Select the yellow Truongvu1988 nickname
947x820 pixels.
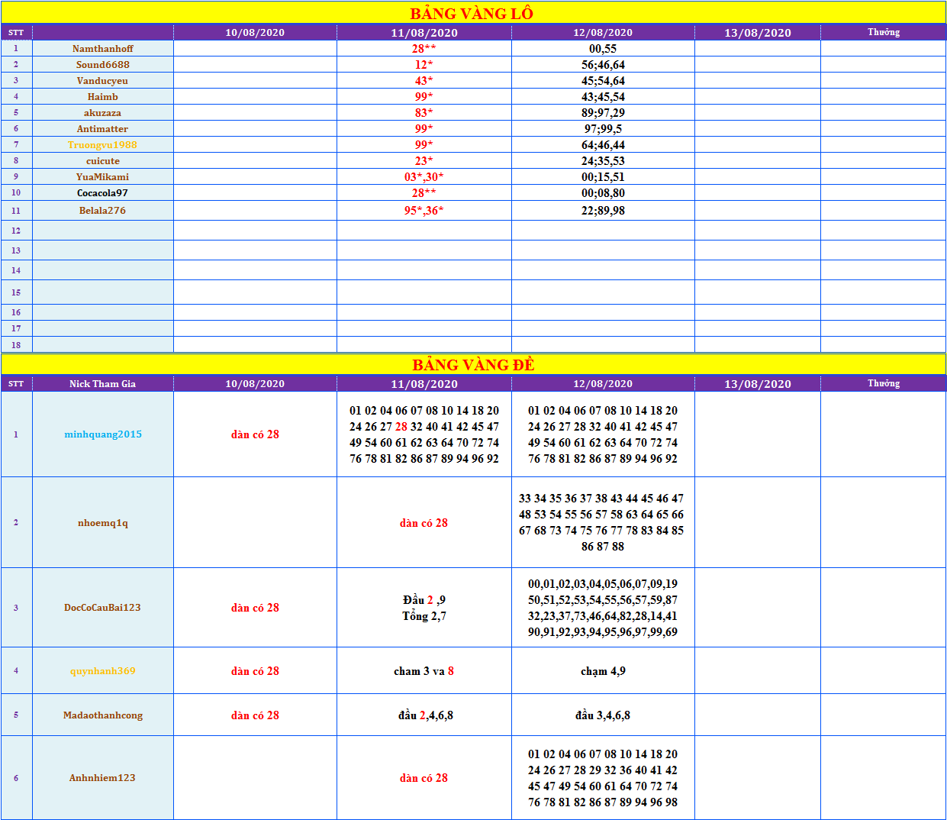102,145
